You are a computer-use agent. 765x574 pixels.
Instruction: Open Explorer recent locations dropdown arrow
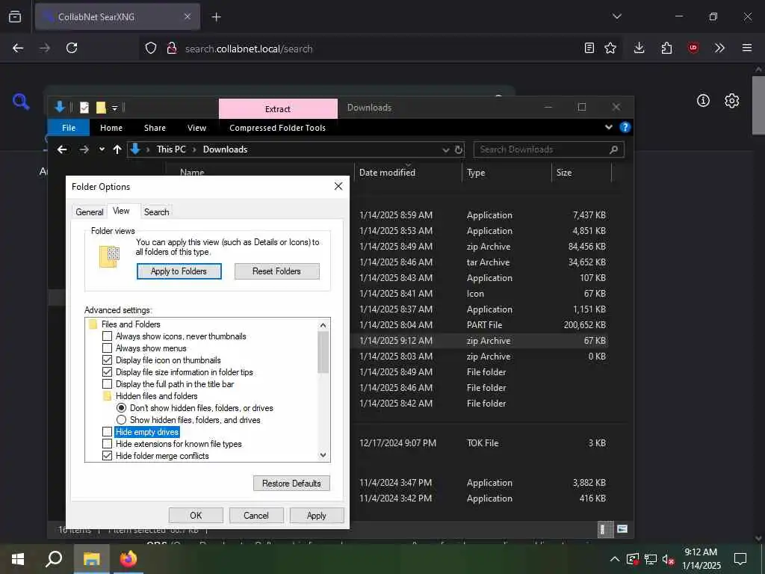(102, 149)
